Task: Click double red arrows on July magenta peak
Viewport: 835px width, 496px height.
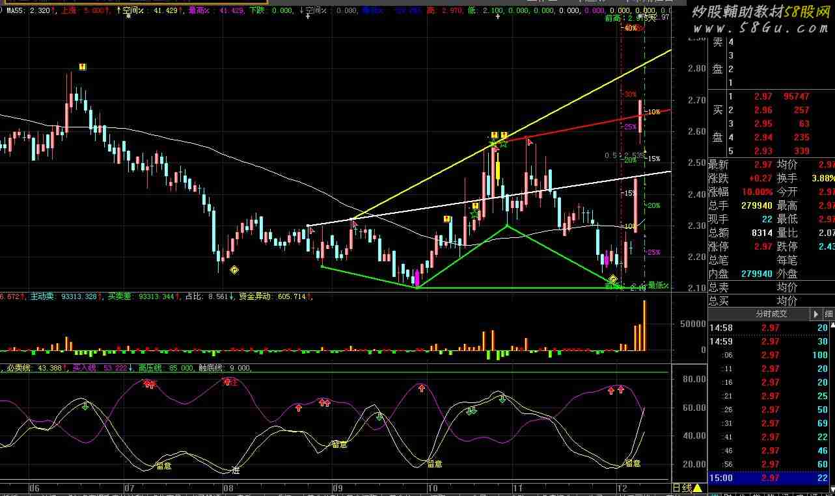Action: [150, 384]
